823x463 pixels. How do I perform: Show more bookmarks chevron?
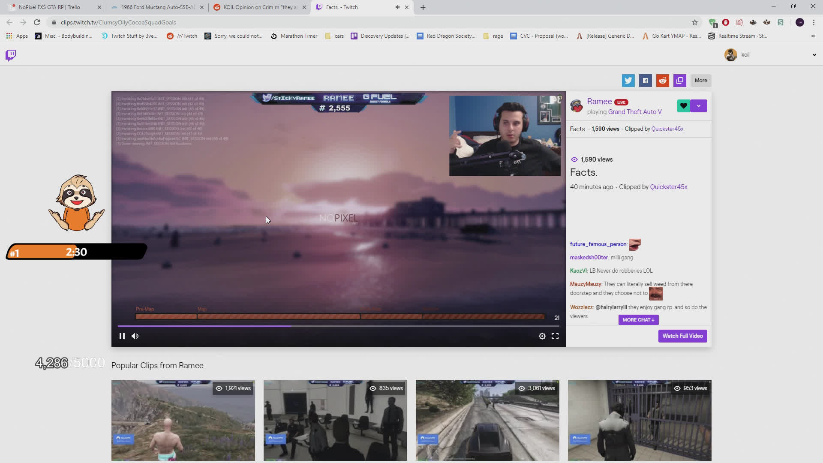[x=813, y=36]
